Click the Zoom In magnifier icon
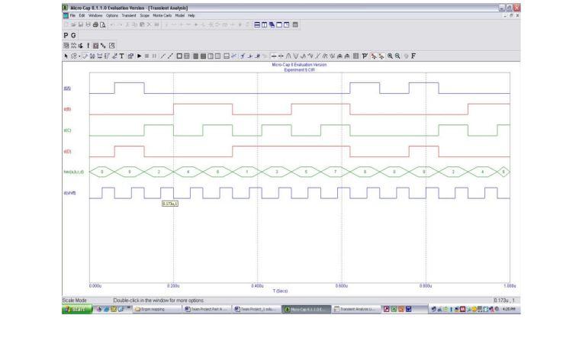This screenshot has width=579, height=344. click(390, 56)
